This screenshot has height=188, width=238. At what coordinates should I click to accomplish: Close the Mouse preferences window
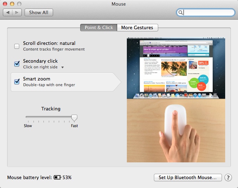[5, 4]
